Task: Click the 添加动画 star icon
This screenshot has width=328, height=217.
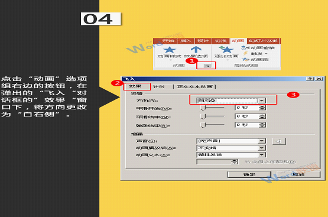Action: click(226, 50)
